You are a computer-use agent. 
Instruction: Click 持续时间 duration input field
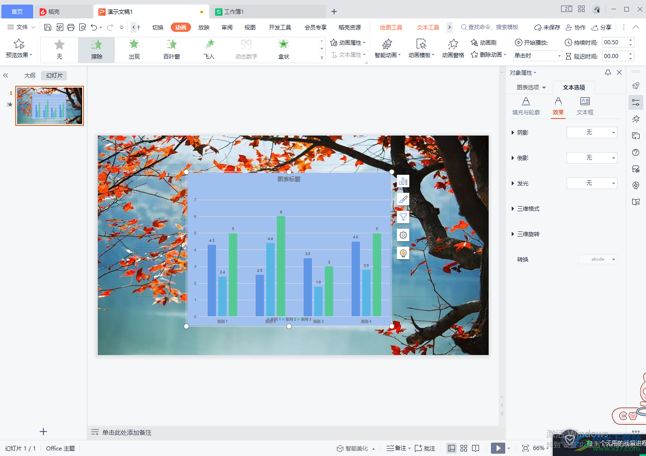click(x=615, y=42)
